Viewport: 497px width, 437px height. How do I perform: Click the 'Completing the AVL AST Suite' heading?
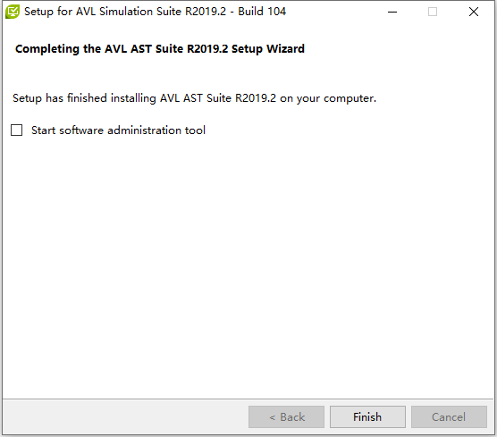click(x=99, y=49)
